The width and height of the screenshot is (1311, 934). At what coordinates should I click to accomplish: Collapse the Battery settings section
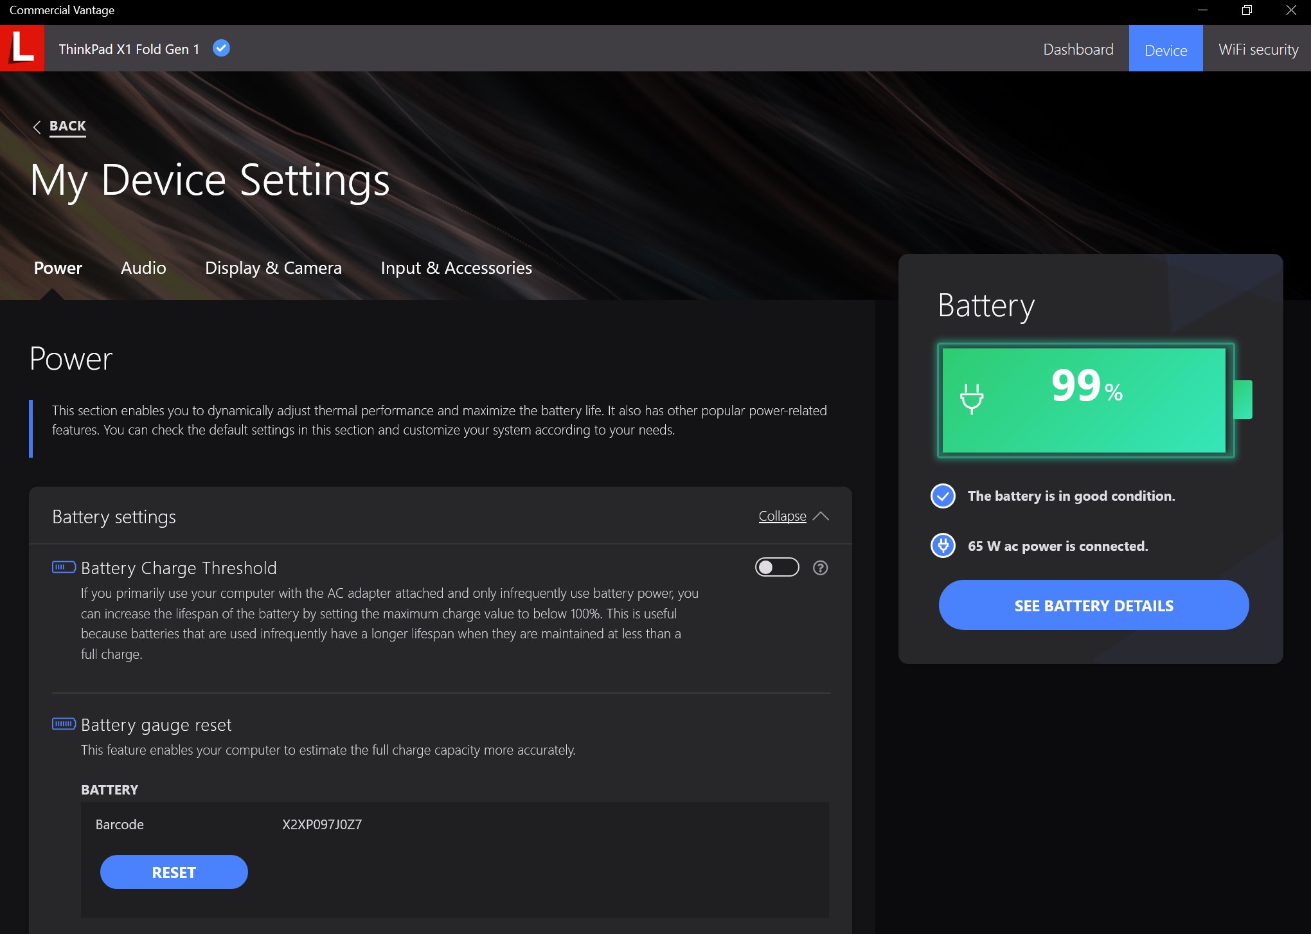[x=782, y=516]
